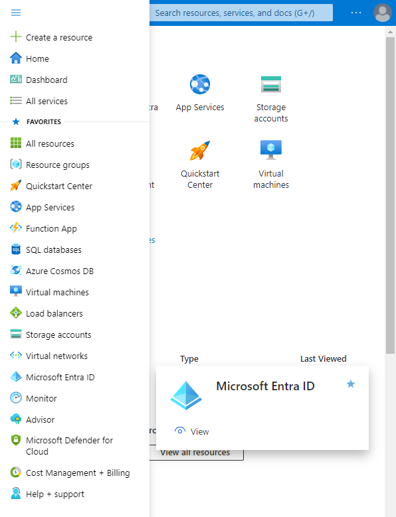
Task: Click the SQL databases icon
Action: point(16,250)
